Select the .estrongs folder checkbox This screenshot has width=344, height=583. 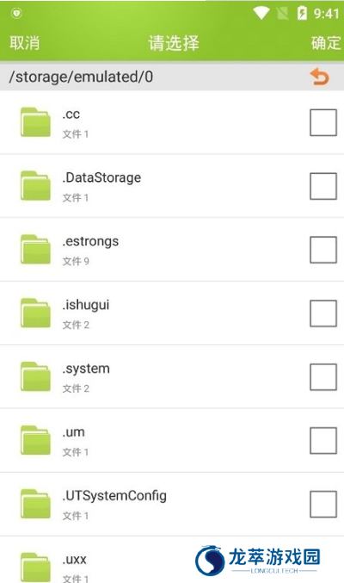point(323,250)
